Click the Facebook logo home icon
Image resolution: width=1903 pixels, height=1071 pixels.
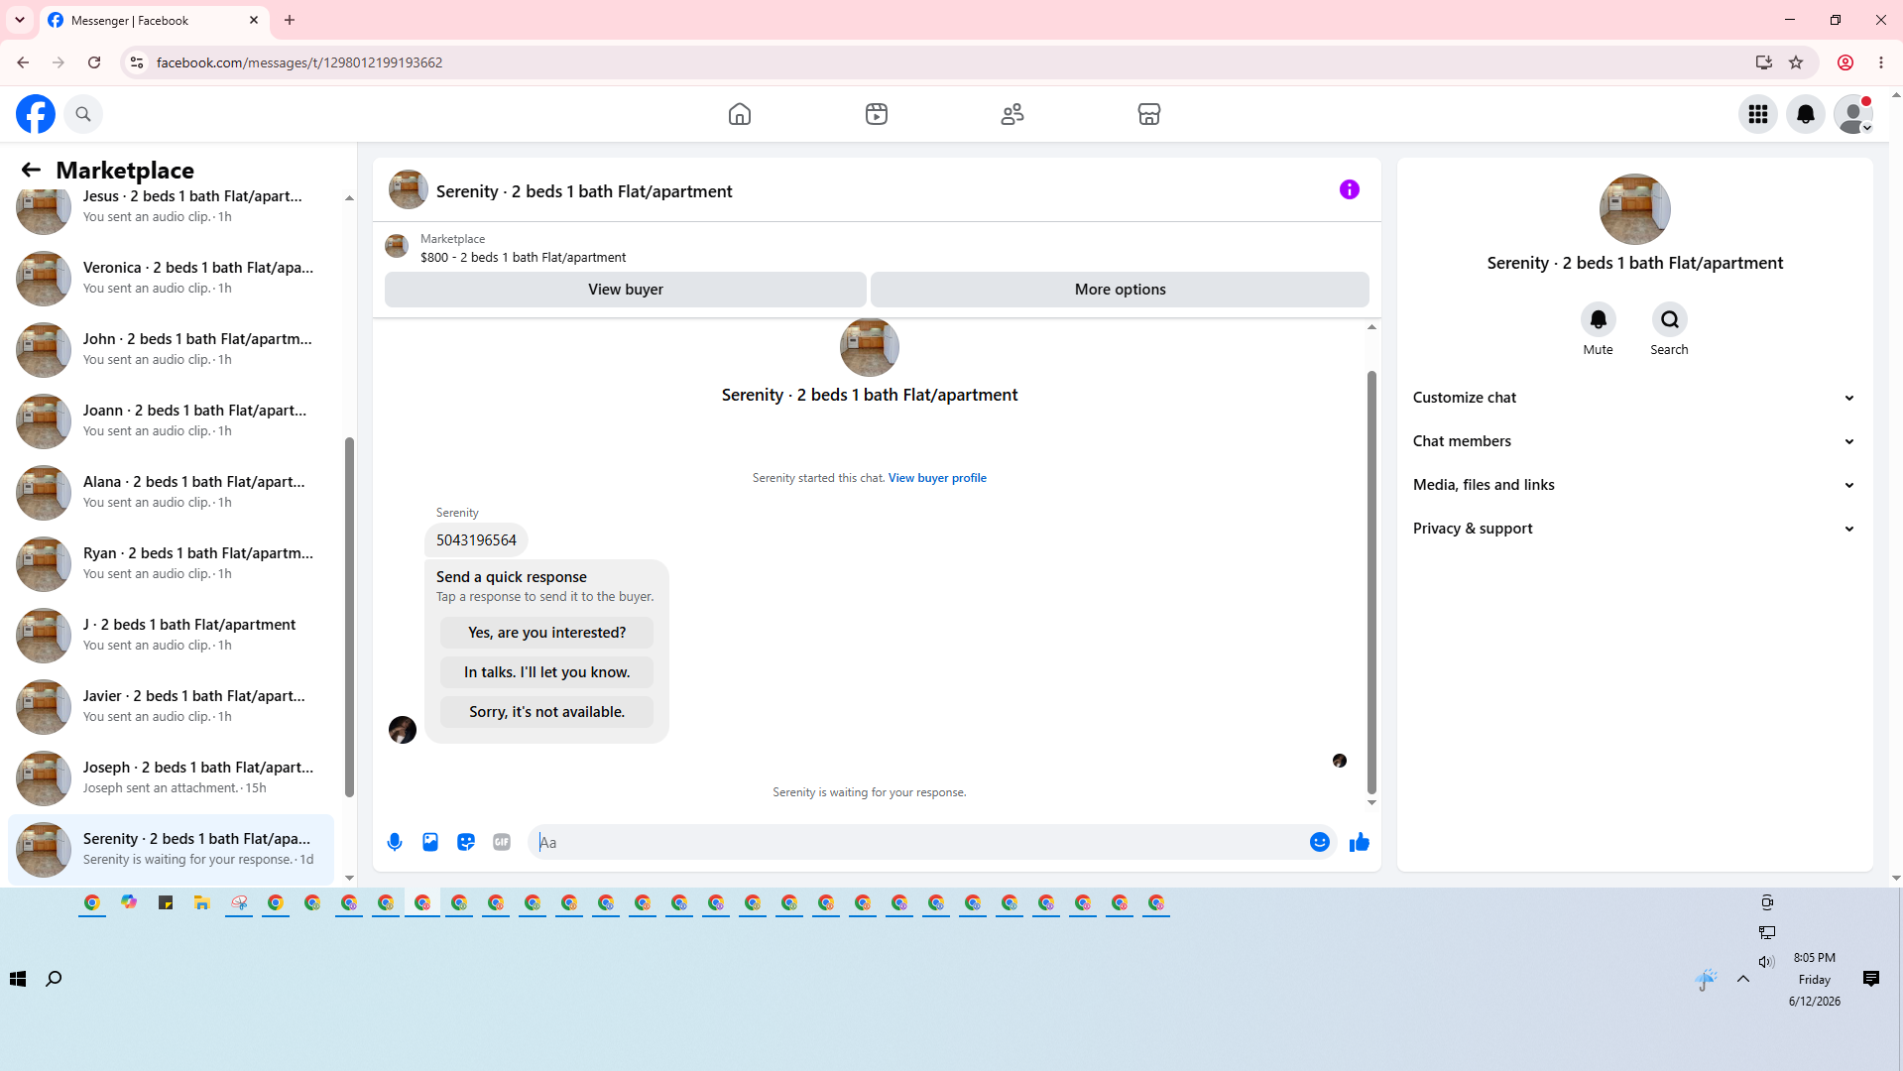click(36, 114)
